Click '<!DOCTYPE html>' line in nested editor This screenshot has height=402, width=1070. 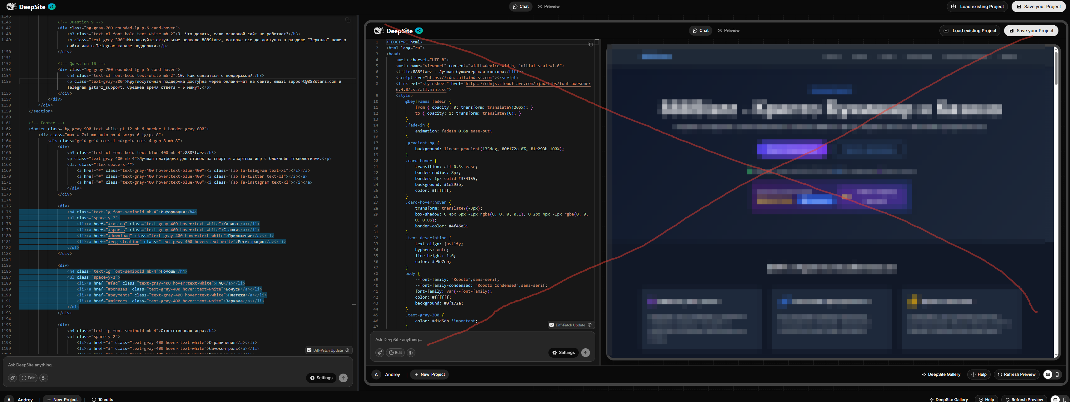[404, 42]
